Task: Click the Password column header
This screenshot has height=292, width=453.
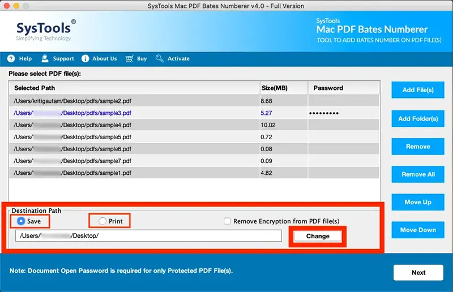Action: coord(344,88)
